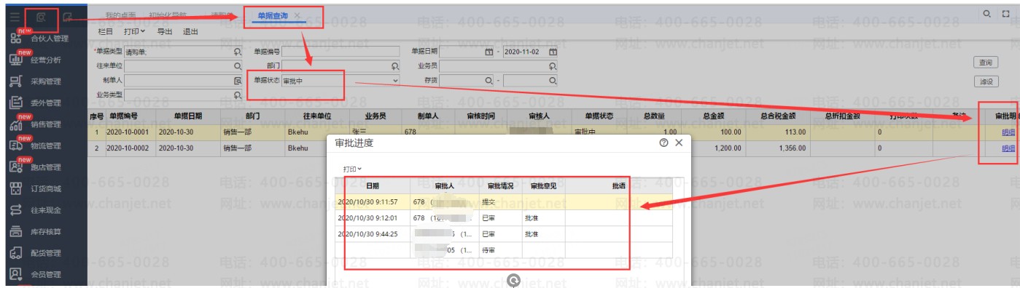Click the 总金额 column header
Screen dimensions: 1020x288
pyautogui.click(x=714, y=116)
